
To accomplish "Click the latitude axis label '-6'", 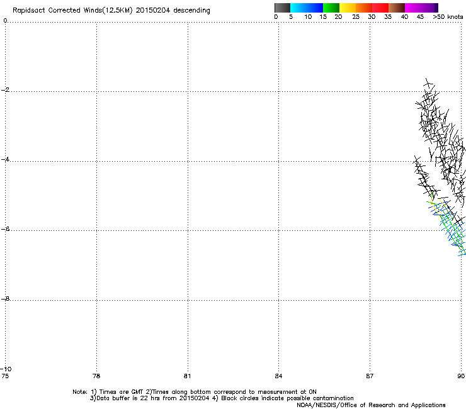I will pos(5,229).
